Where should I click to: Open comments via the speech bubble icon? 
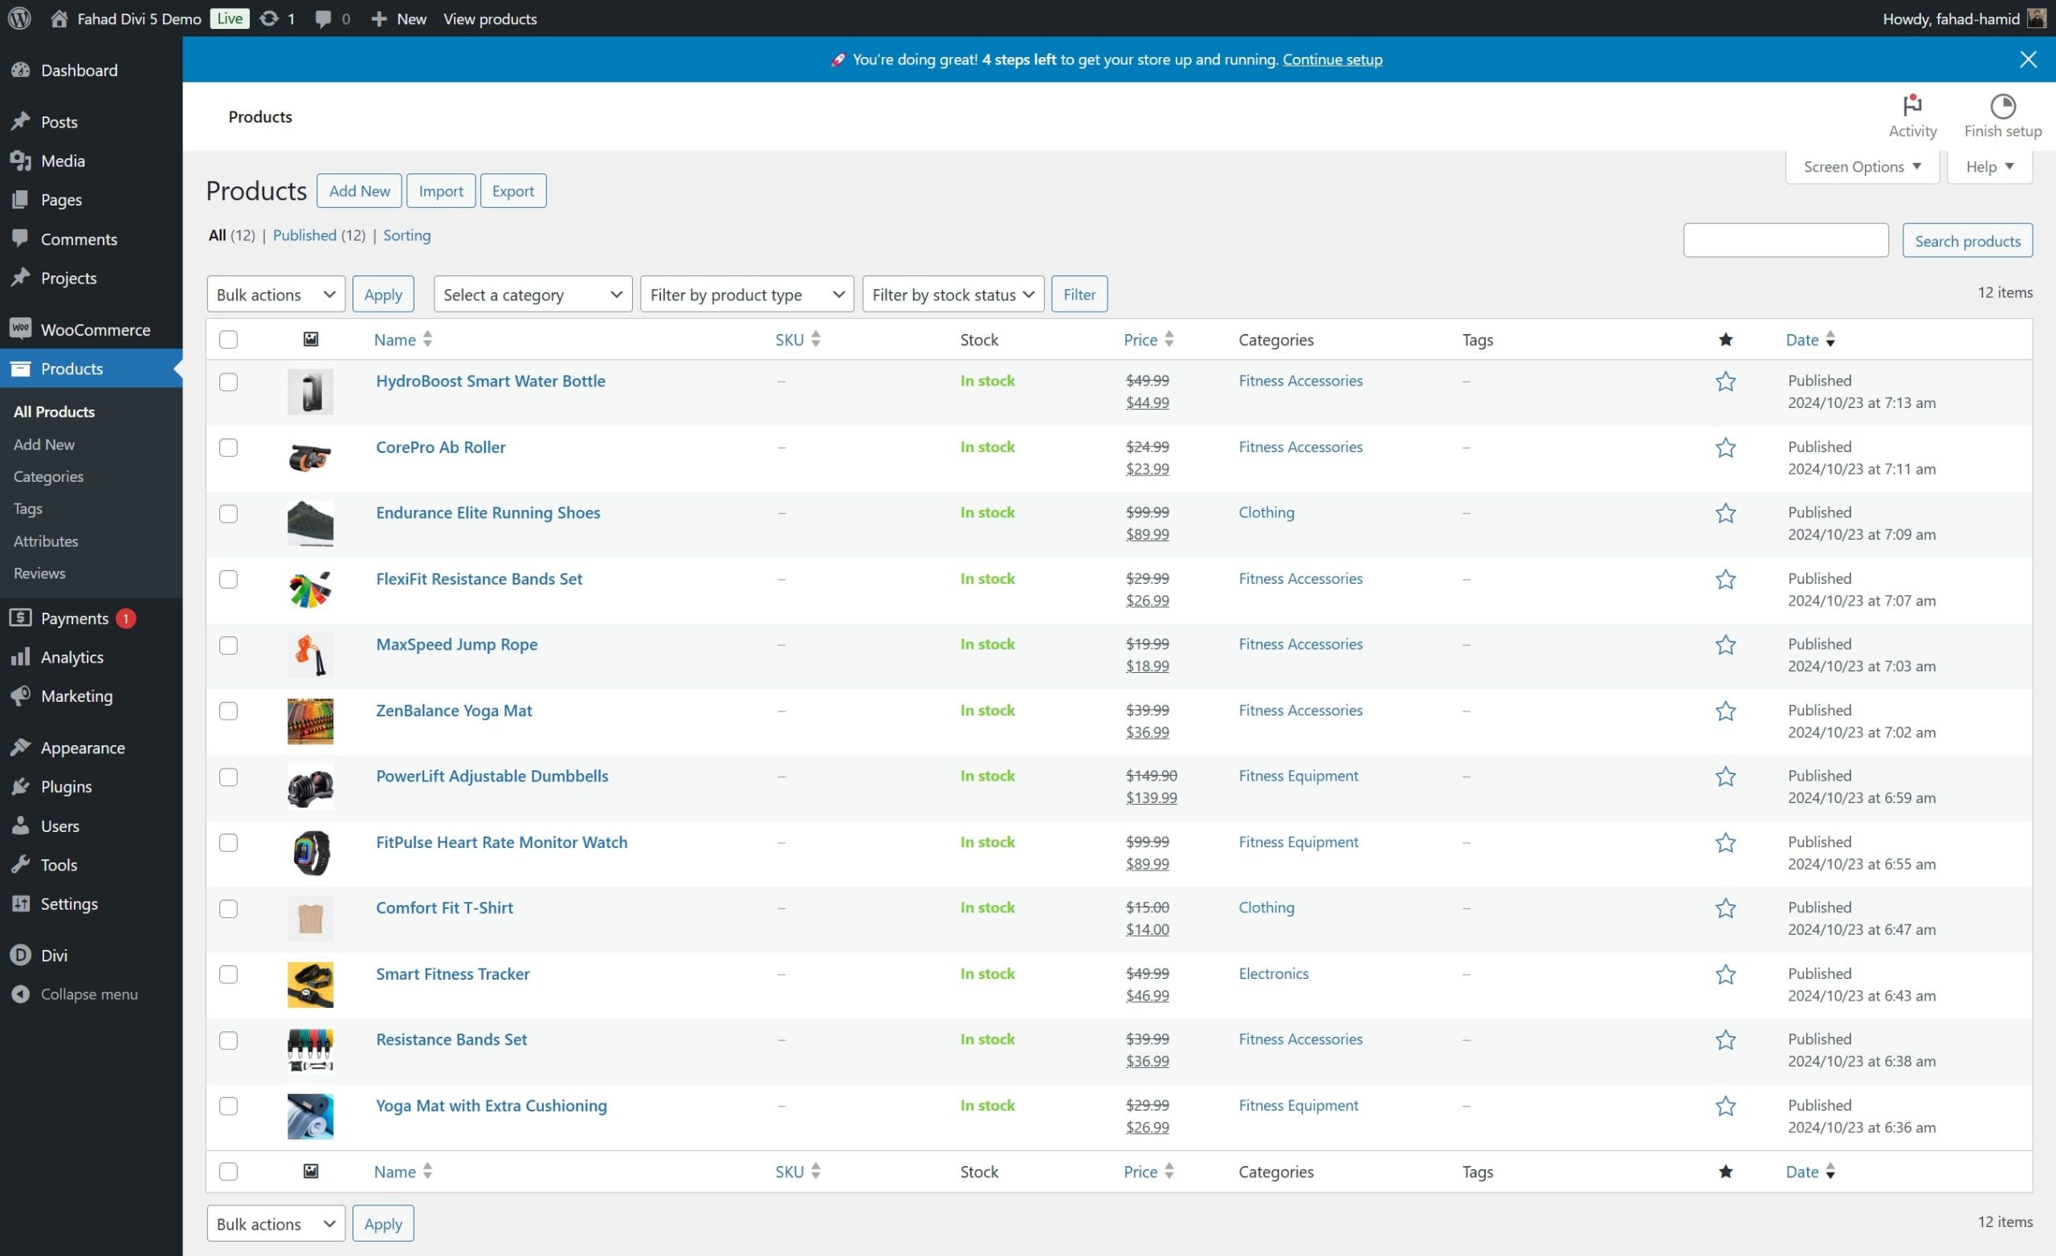(324, 18)
